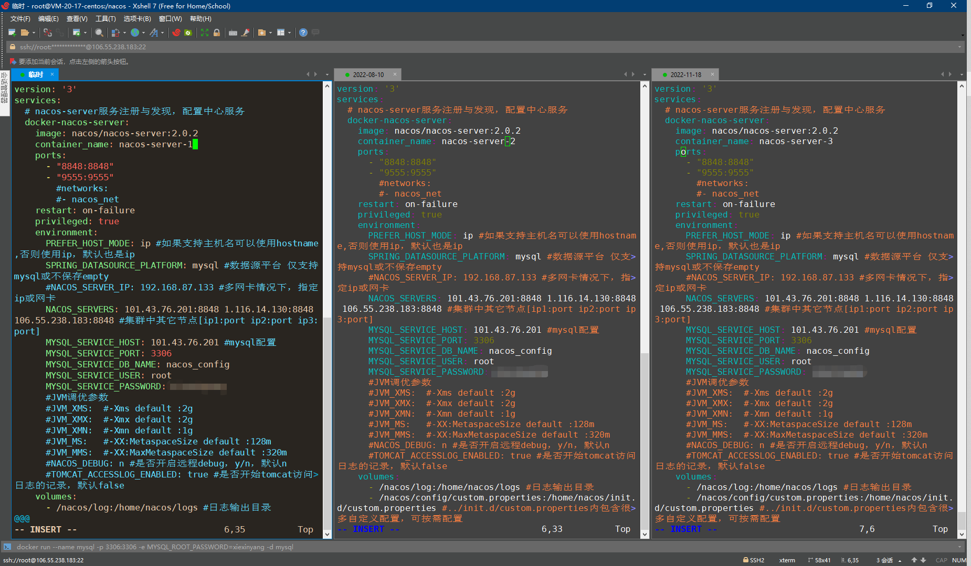Open the 编辑(E) menu
This screenshot has height=566, width=971.
pos(48,19)
